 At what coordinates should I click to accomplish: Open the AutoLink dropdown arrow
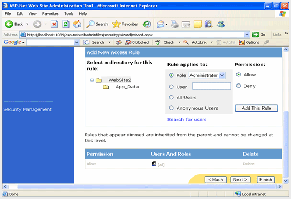tap(212, 42)
